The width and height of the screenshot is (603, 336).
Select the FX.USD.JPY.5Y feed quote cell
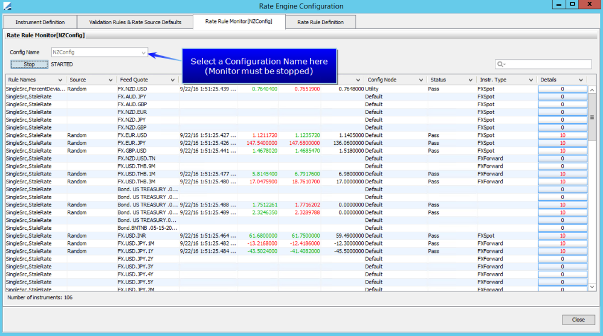147,282
